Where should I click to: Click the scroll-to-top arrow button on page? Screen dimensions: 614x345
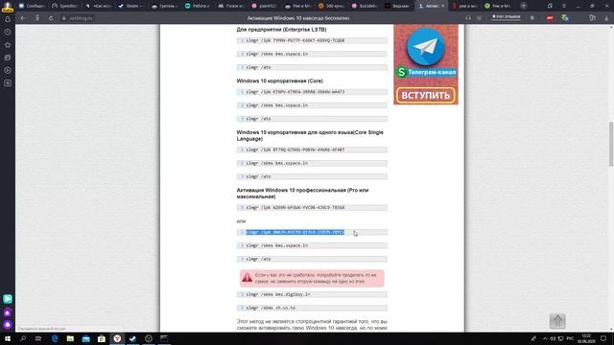[557, 321]
